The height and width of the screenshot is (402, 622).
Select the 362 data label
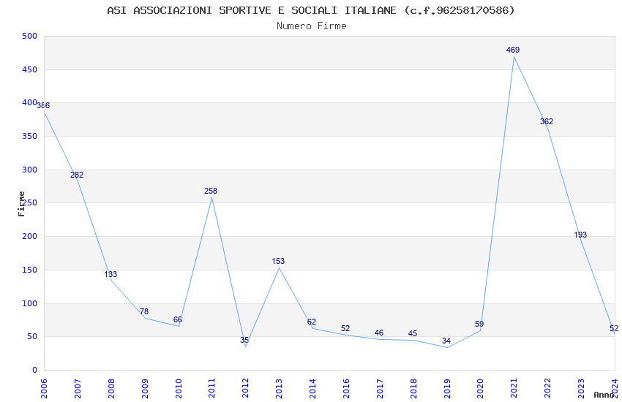tap(547, 121)
